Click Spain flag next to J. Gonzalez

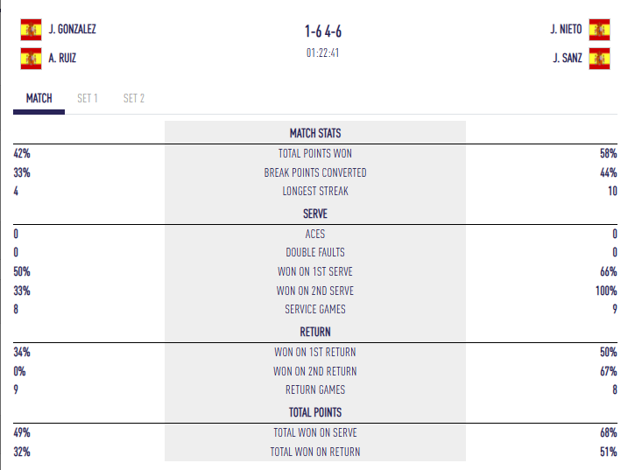tap(31, 30)
